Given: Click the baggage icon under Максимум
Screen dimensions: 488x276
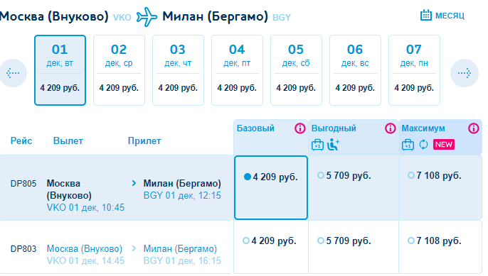Looking at the screenshot, I should click(408, 145).
